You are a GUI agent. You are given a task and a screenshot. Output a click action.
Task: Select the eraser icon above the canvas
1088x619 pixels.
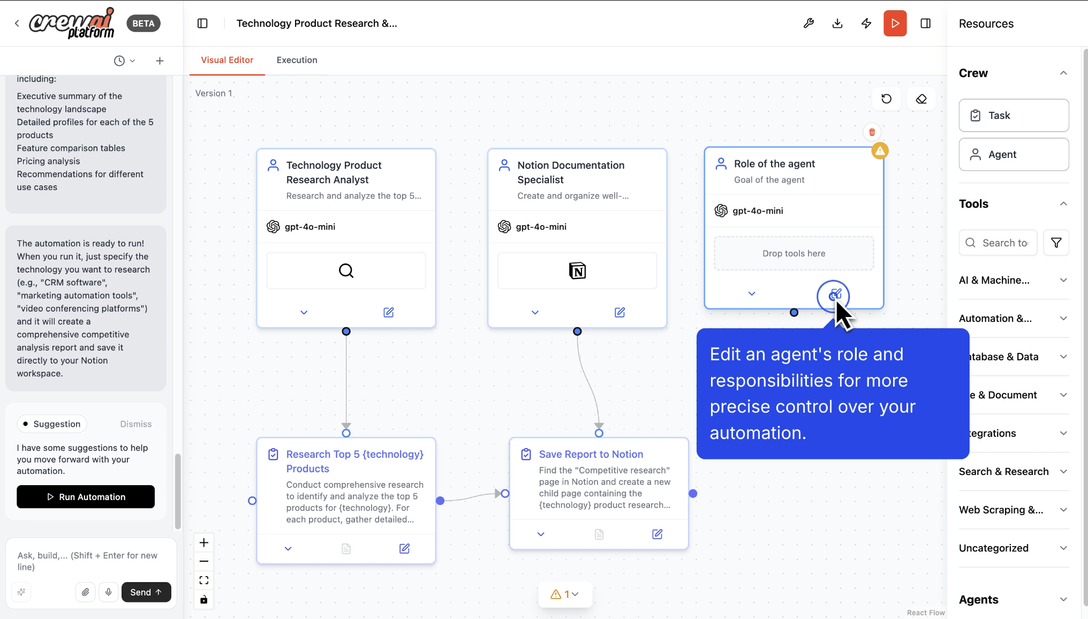point(921,99)
